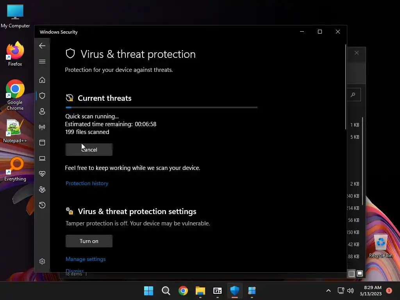Open Windows Start menu
The height and width of the screenshot is (300, 400).
(148, 291)
